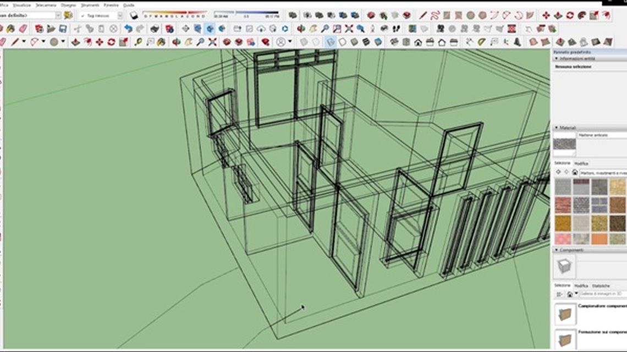Select the Eraser tool in second toolbar row
This screenshot has width=627, height=352.
[x=23, y=29]
